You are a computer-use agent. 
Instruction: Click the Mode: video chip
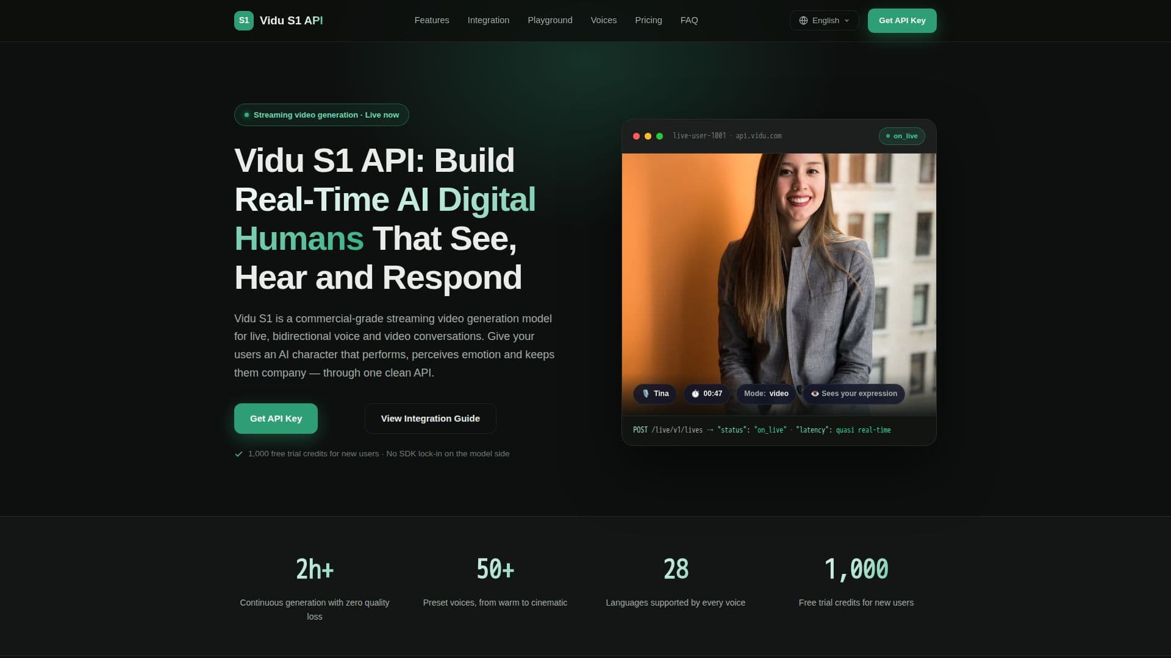point(766,394)
